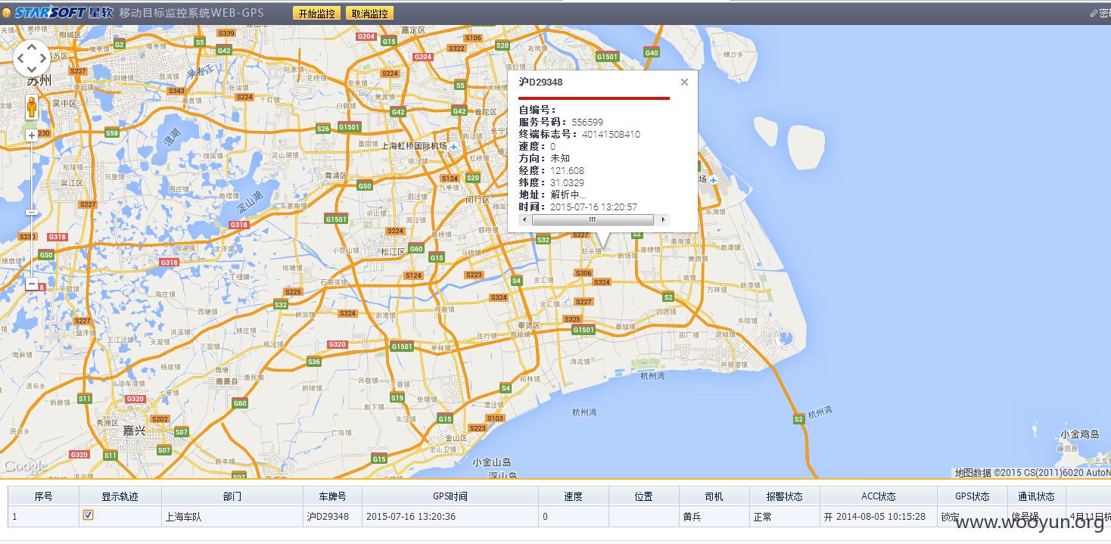Click the info popup horizontal scrollbar thumb
The image size is (1111, 544).
tap(593, 219)
